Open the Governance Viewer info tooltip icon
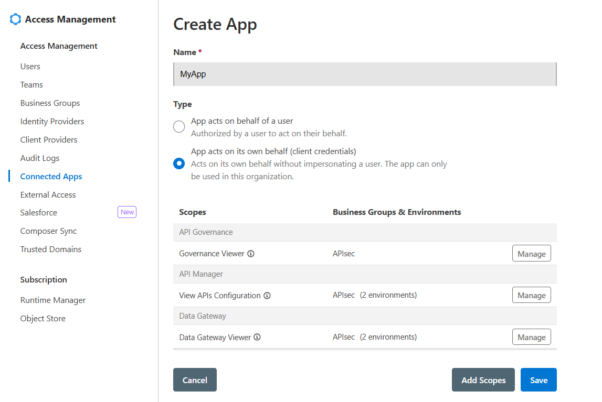This screenshot has height=402, width=602. click(251, 254)
